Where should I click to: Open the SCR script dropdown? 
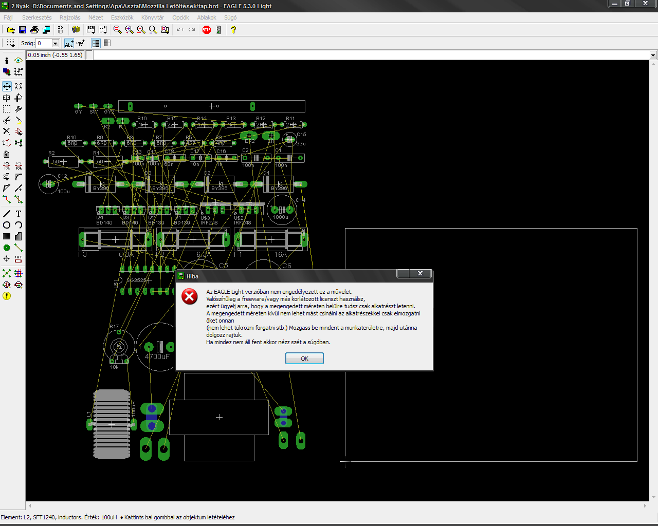click(91, 30)
